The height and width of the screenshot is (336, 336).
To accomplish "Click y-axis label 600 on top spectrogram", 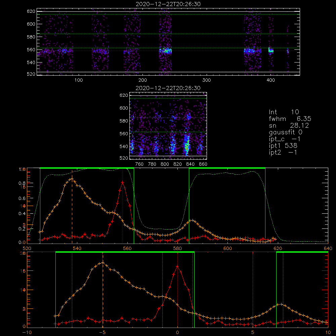I will 31,24.
